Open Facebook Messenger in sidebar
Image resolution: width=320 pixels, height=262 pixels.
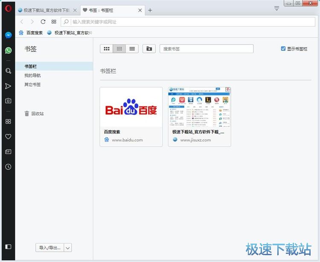[8, 35]
